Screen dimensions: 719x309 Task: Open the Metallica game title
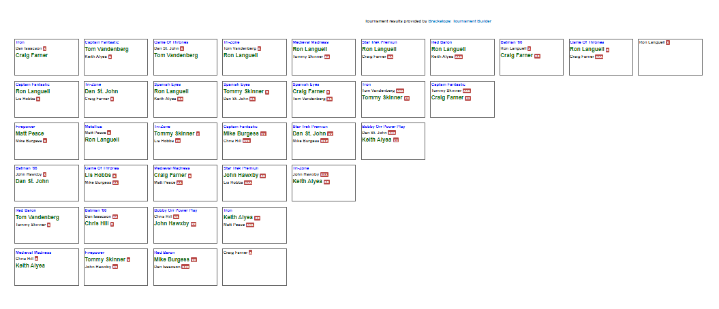point(93,126)
